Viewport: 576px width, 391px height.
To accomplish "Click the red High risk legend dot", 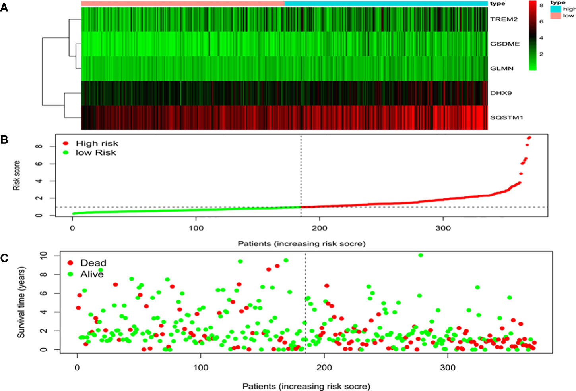I will pyautogui.click(x=66, y=143).
